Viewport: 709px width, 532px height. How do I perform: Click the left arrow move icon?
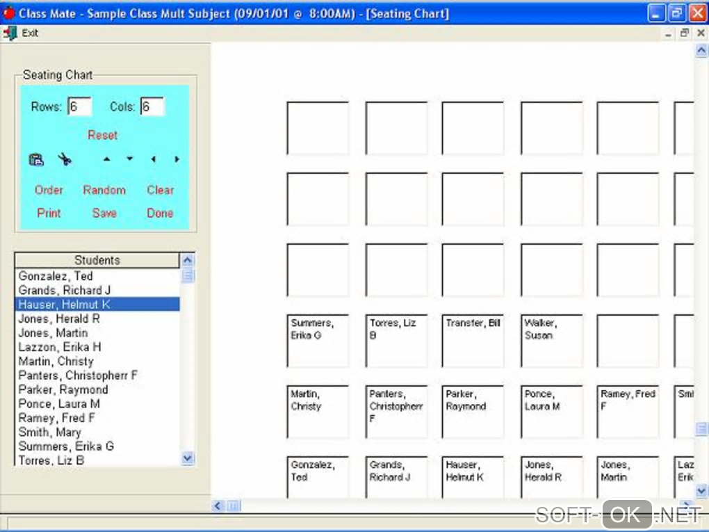[154, 159]
